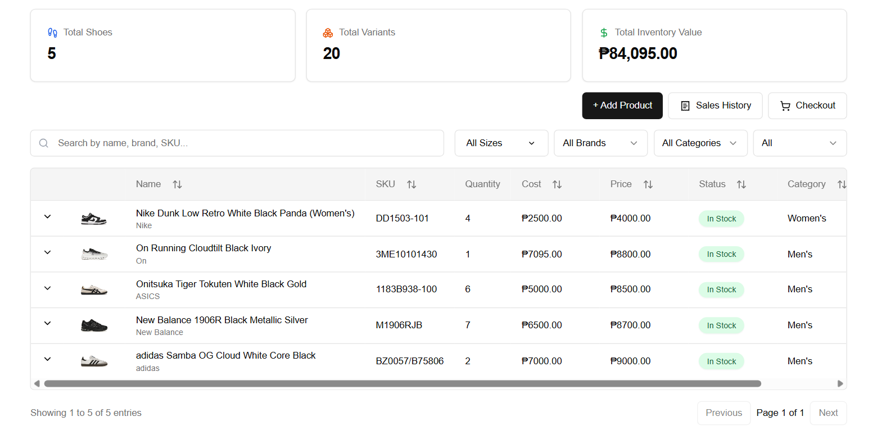Click the New Balance 1906R shoe thumbnail

(94, 325)
